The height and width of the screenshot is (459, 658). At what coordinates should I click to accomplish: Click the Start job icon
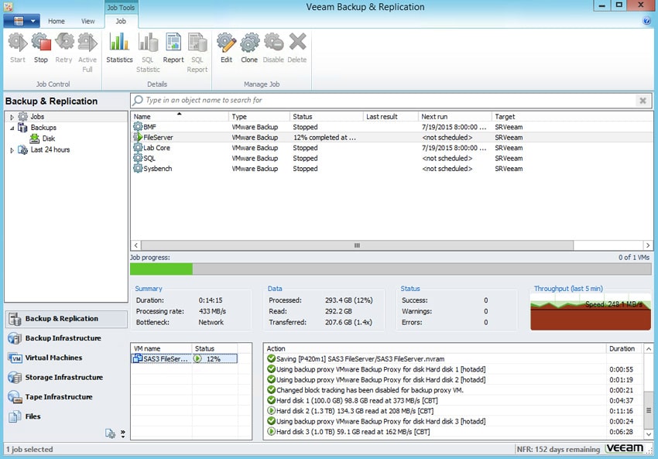coord(18,48)
